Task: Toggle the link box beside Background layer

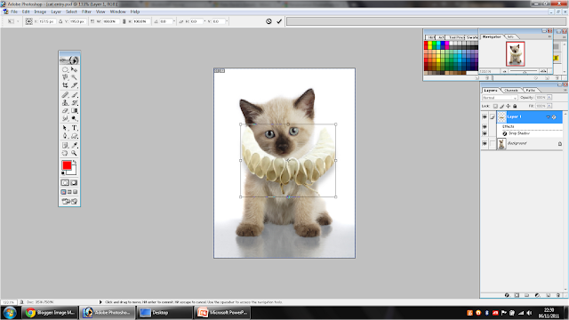Action: [492, 144]
